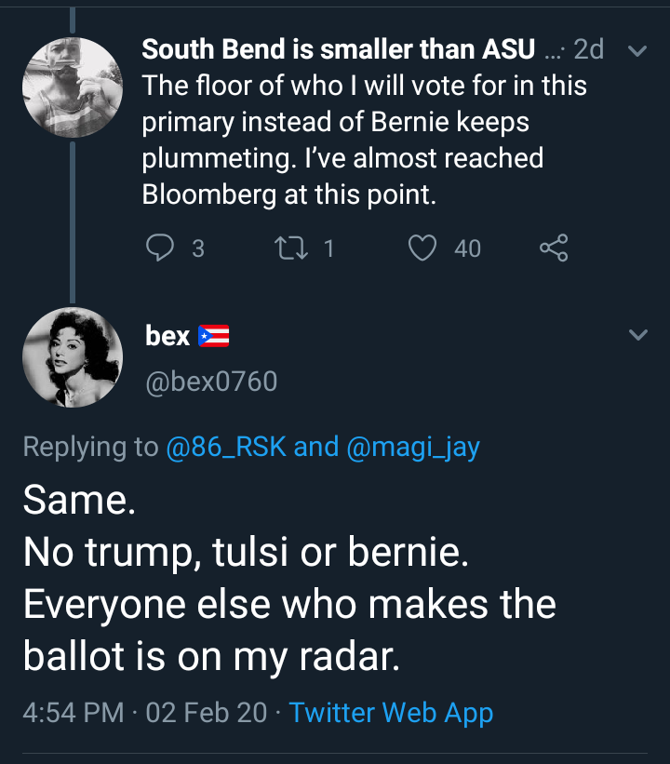
Task: Open the South Bend user's profile picture
Action: [x=72, y=87]
